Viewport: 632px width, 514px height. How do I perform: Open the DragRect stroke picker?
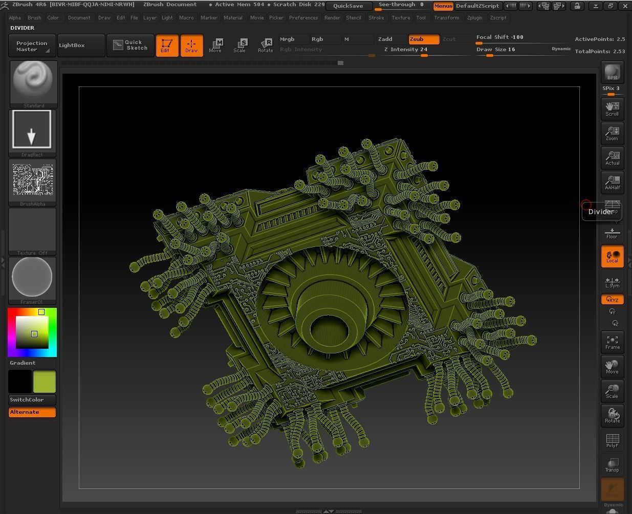pyautogui.click(x=32, y=133)
